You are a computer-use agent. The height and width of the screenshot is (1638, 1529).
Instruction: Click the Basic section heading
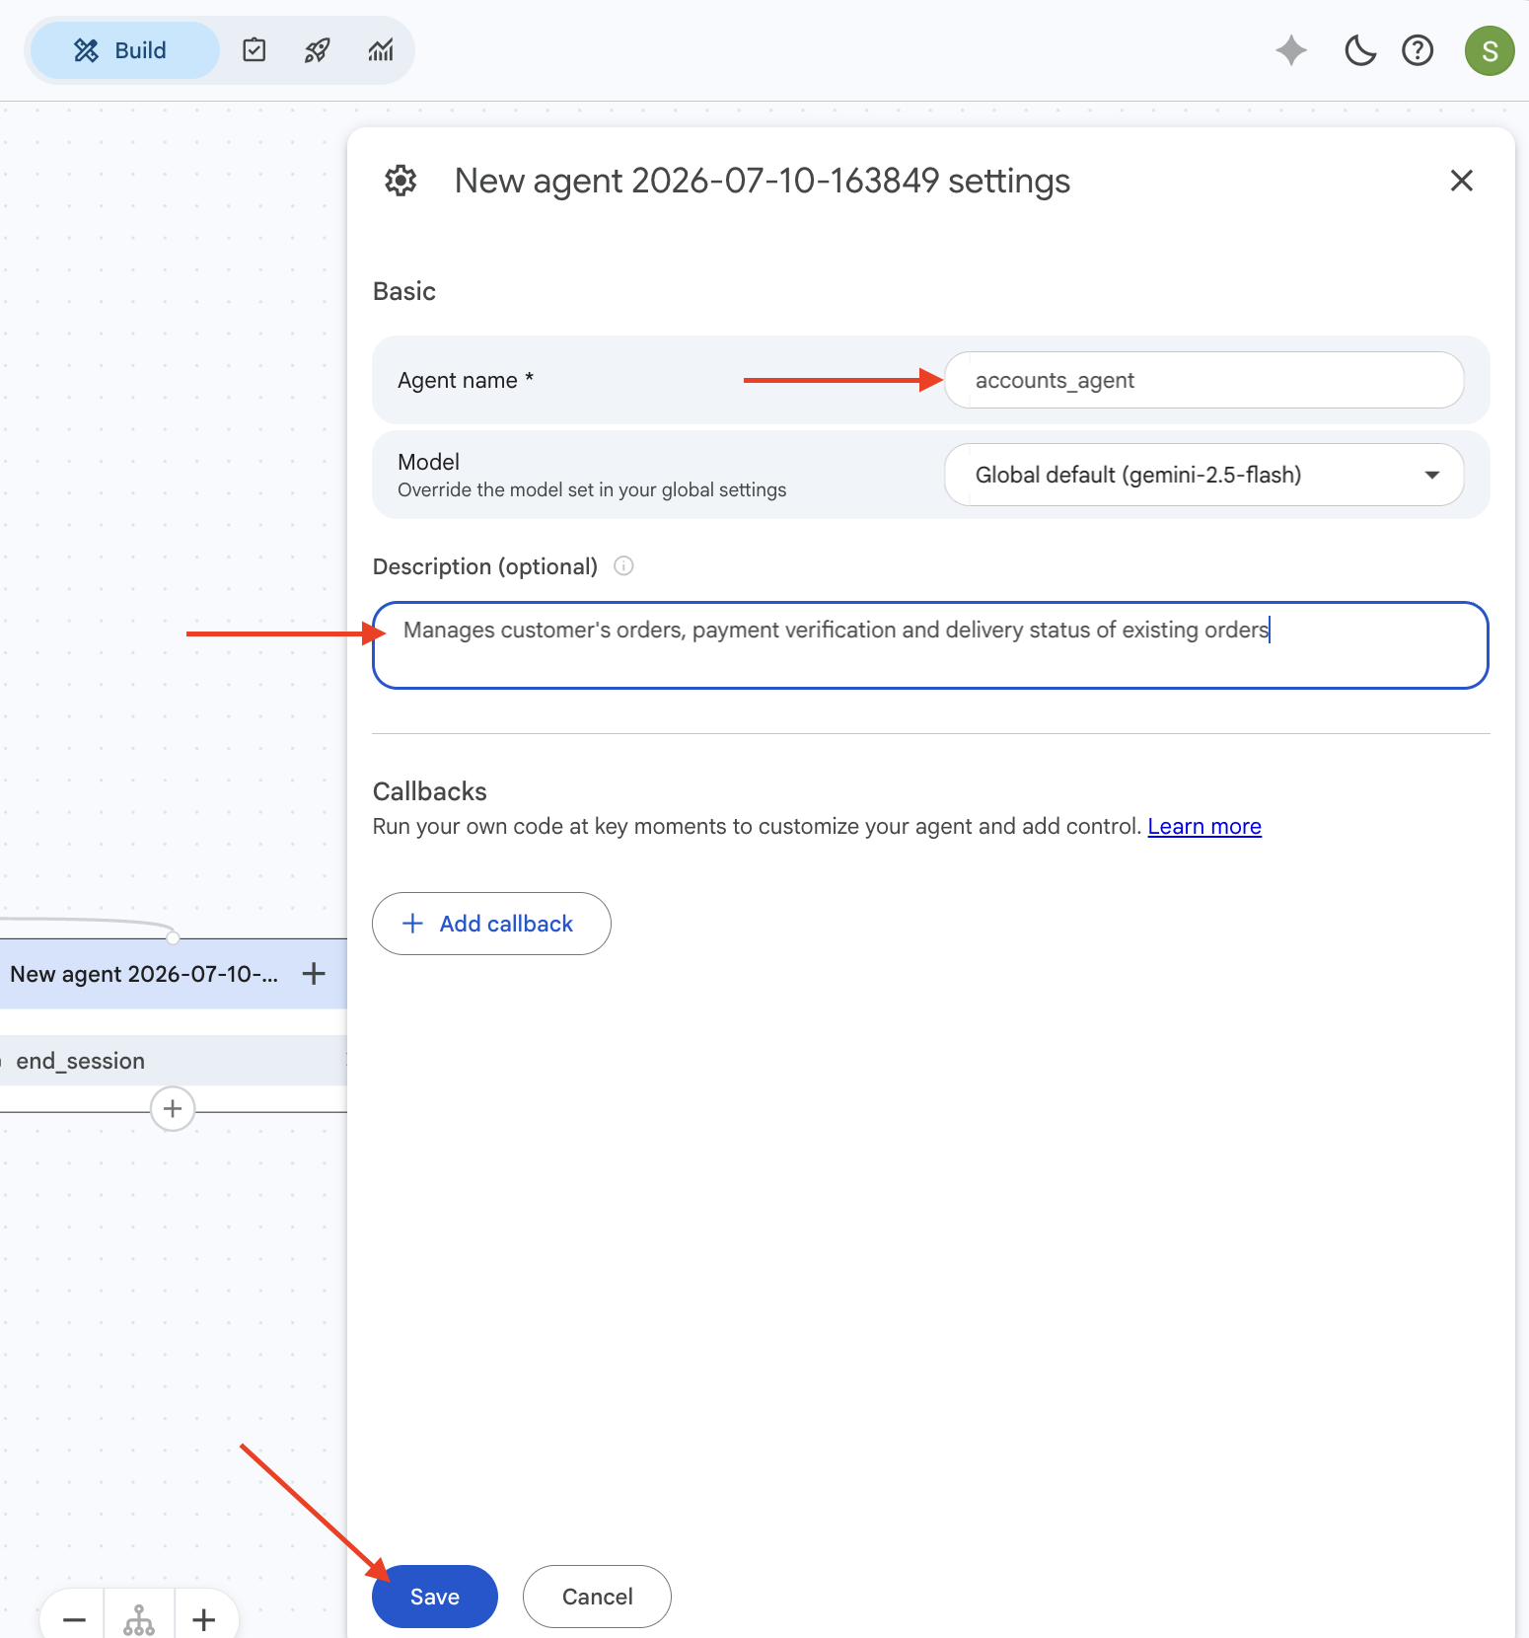tap(404, 291)
